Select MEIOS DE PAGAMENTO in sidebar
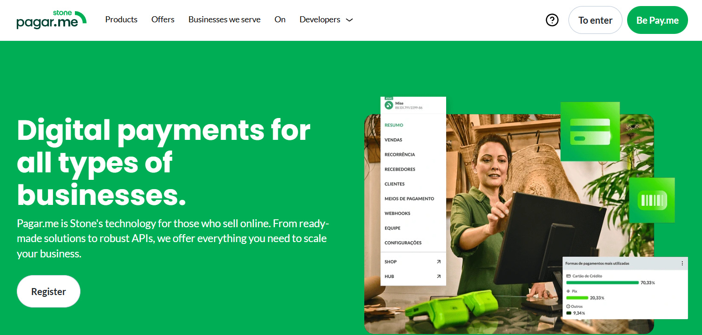The height and width of the screenshot is (335, 702). click(409, 198)
